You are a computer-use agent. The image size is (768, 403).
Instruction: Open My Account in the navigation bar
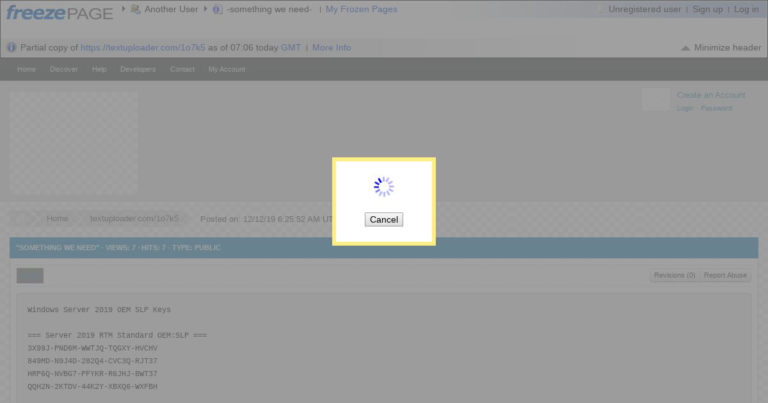[227, 69]
